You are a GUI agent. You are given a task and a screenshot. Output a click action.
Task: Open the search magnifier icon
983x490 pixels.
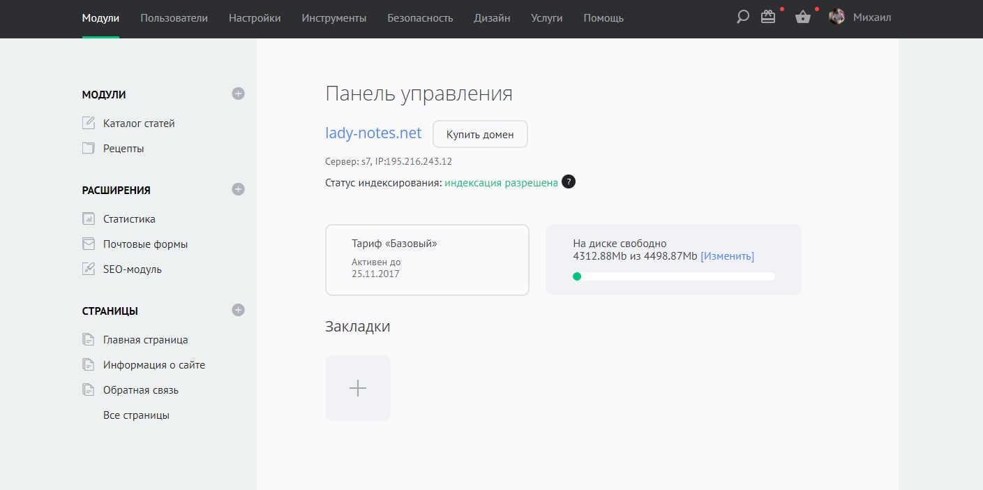742,17
